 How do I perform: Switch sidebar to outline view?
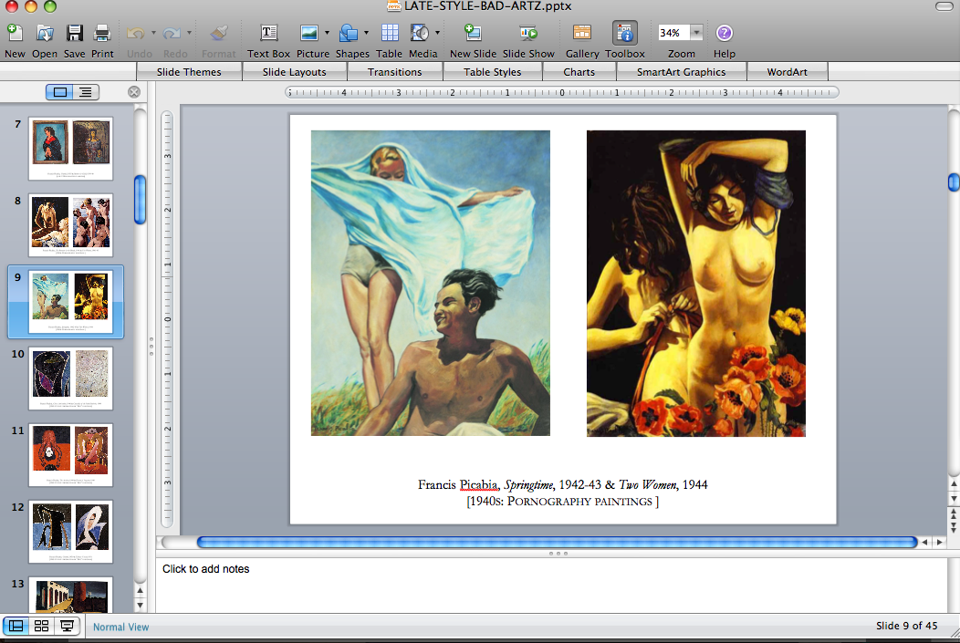pos(85,91)
